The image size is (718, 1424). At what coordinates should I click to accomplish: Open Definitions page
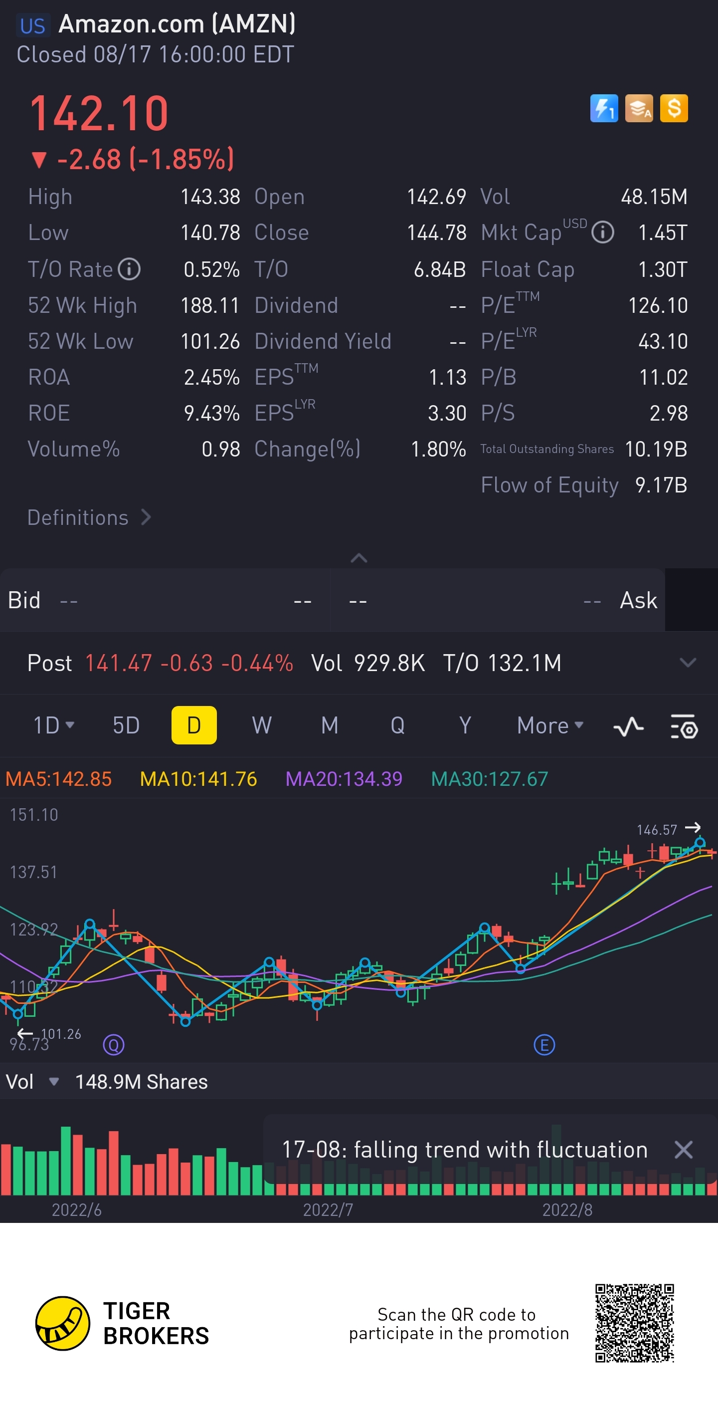(x=89, y=517)
